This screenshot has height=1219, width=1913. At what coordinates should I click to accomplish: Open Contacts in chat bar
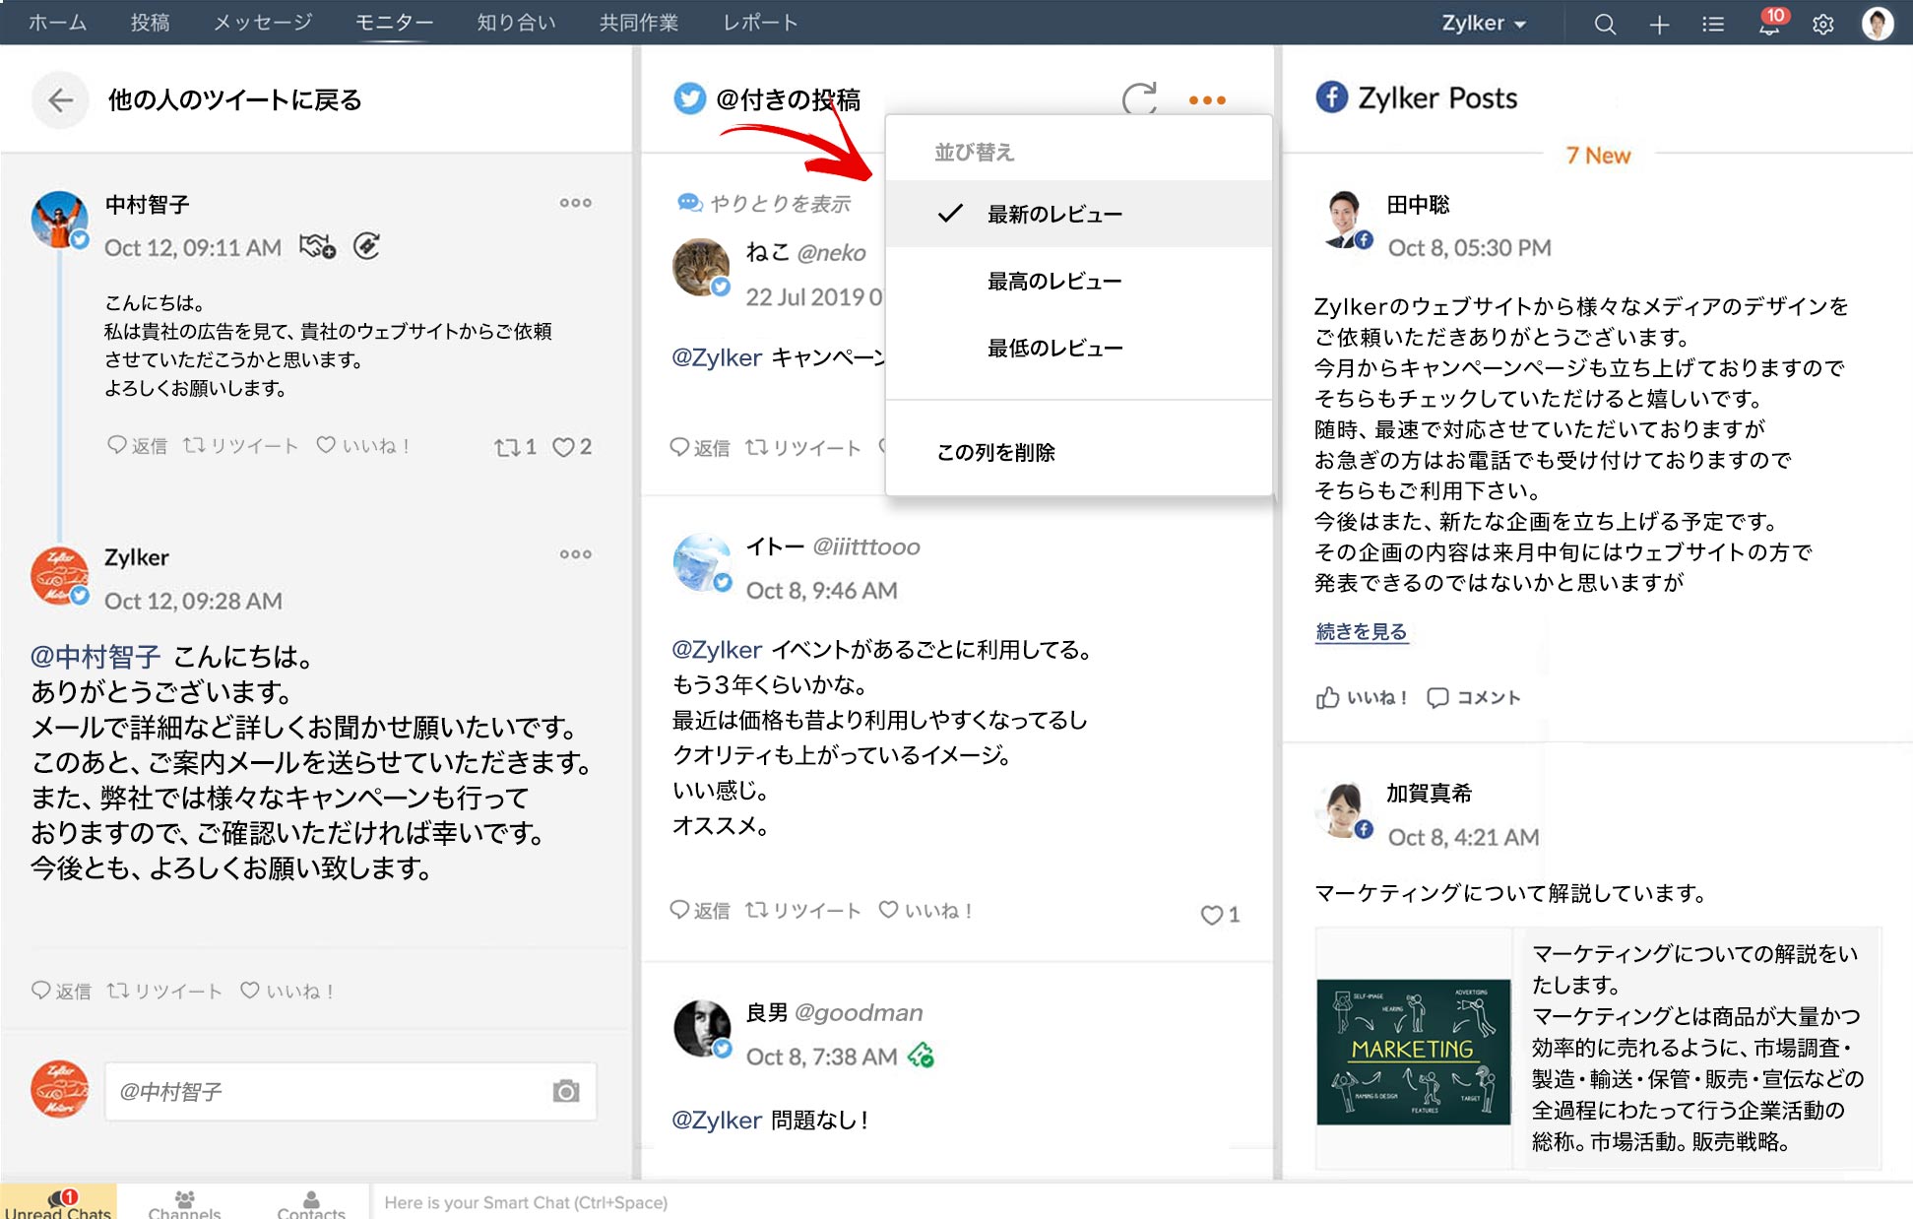311,1204
